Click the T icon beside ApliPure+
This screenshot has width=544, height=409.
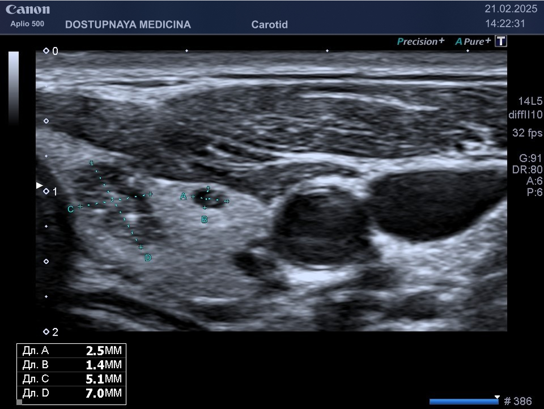500,41
